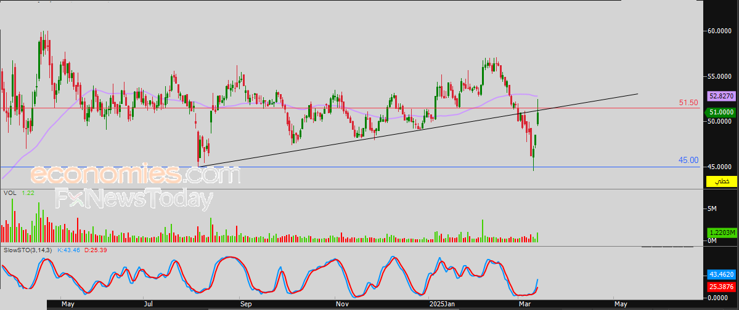Click the D:25.39 stochastic value

point(96,250)
